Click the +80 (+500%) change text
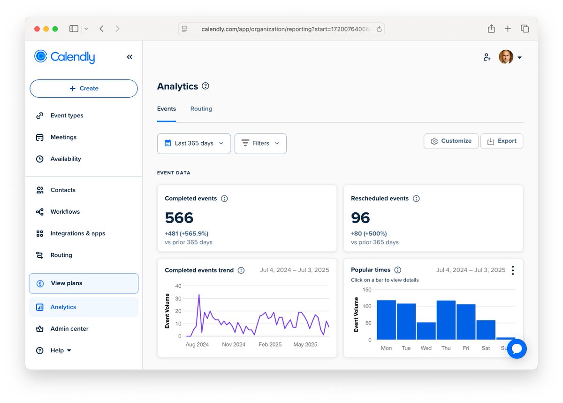Viewport: 563px width, 403px height. (369, 233)
